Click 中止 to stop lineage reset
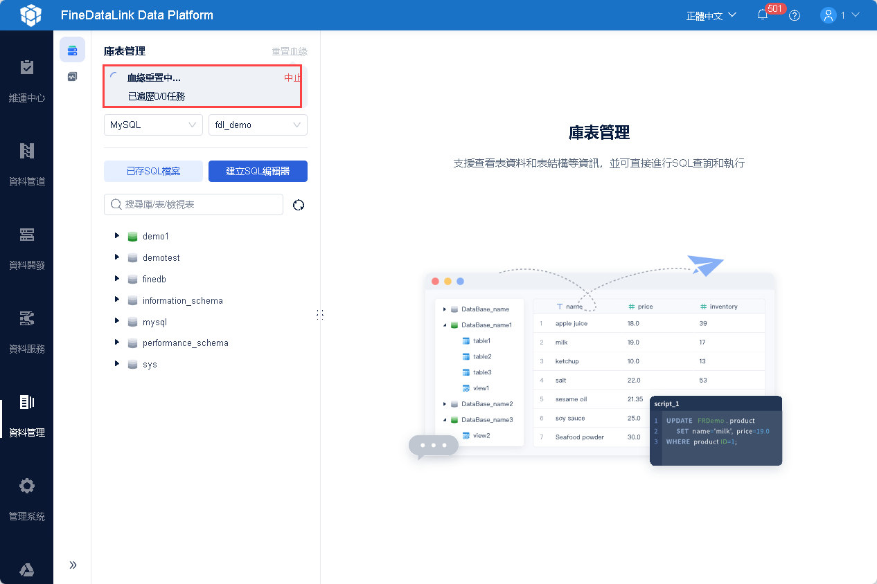Image resolution: width=877 pixels, height=584 pixels. [x=292, y=78]
